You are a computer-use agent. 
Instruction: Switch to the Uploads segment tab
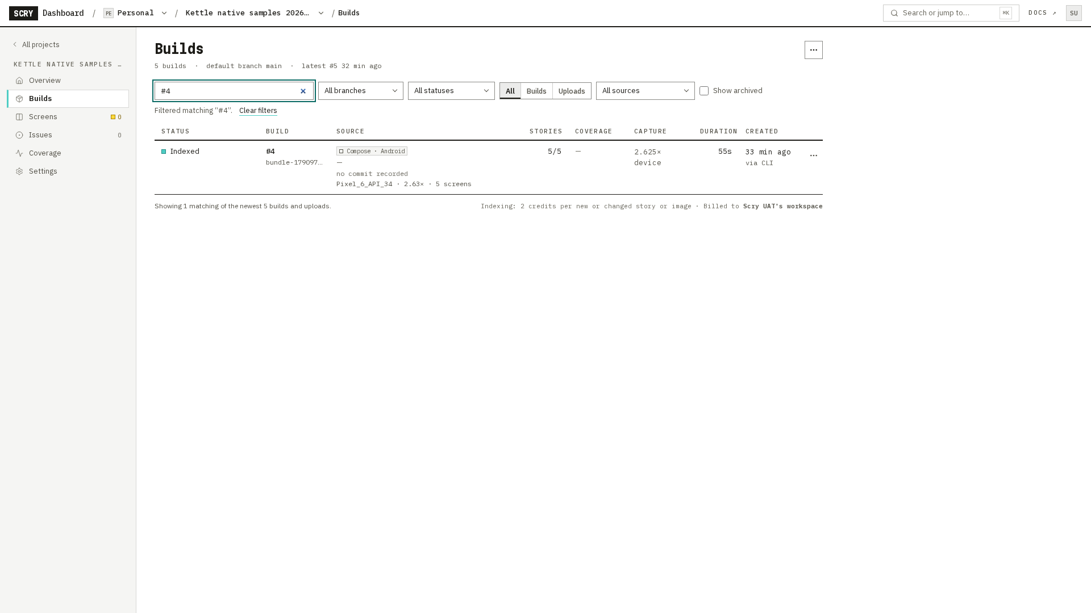572,91
